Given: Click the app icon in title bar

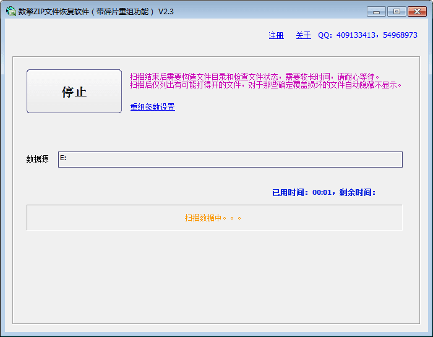Looking at the screenshot, I should pyautogui.click(x=11, y=11).
